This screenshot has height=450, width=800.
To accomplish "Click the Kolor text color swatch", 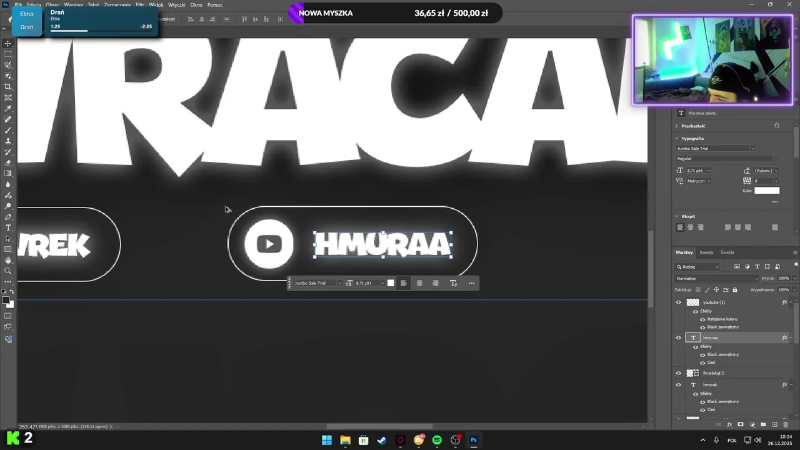I will point(767,191).
